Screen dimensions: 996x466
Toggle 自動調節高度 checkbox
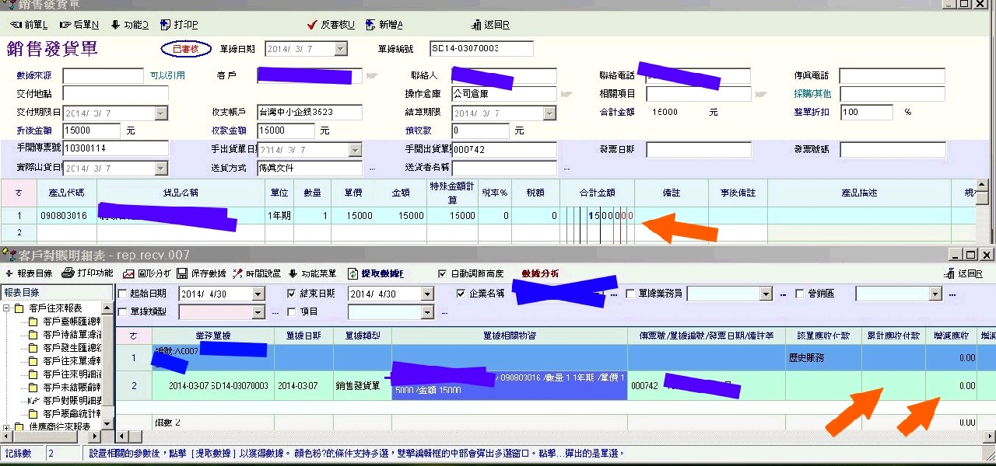(x=443, y=273)
